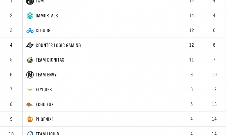Click the Cloud9 cloud logo

click(x=30, y=31)
